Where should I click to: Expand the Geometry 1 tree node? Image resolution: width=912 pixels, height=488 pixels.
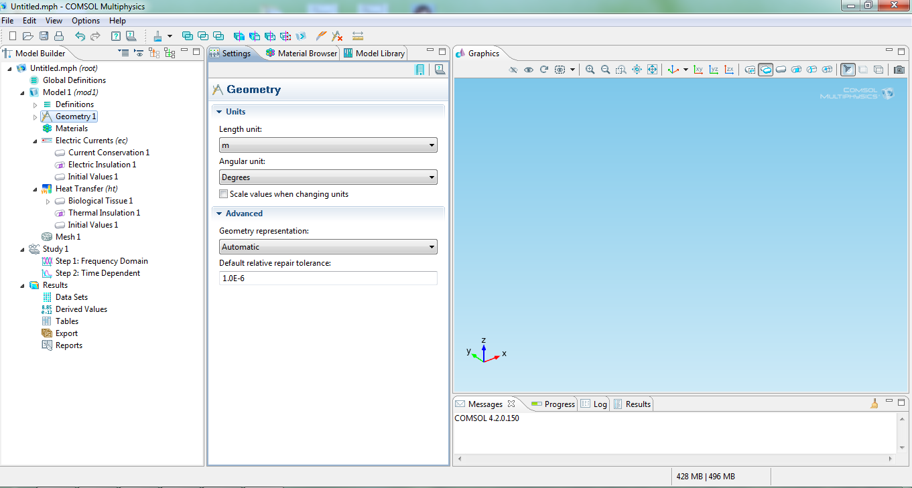click(36, 117)
